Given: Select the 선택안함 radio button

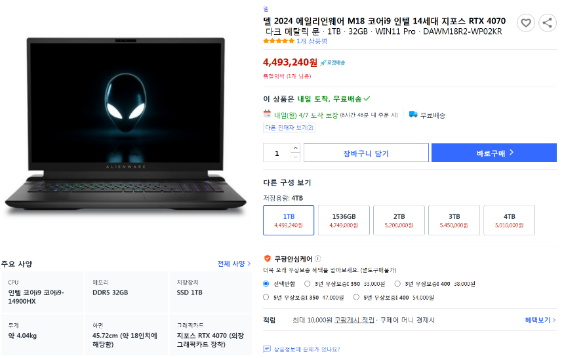Looking at the screenshot, I should (x=266, y=284).
